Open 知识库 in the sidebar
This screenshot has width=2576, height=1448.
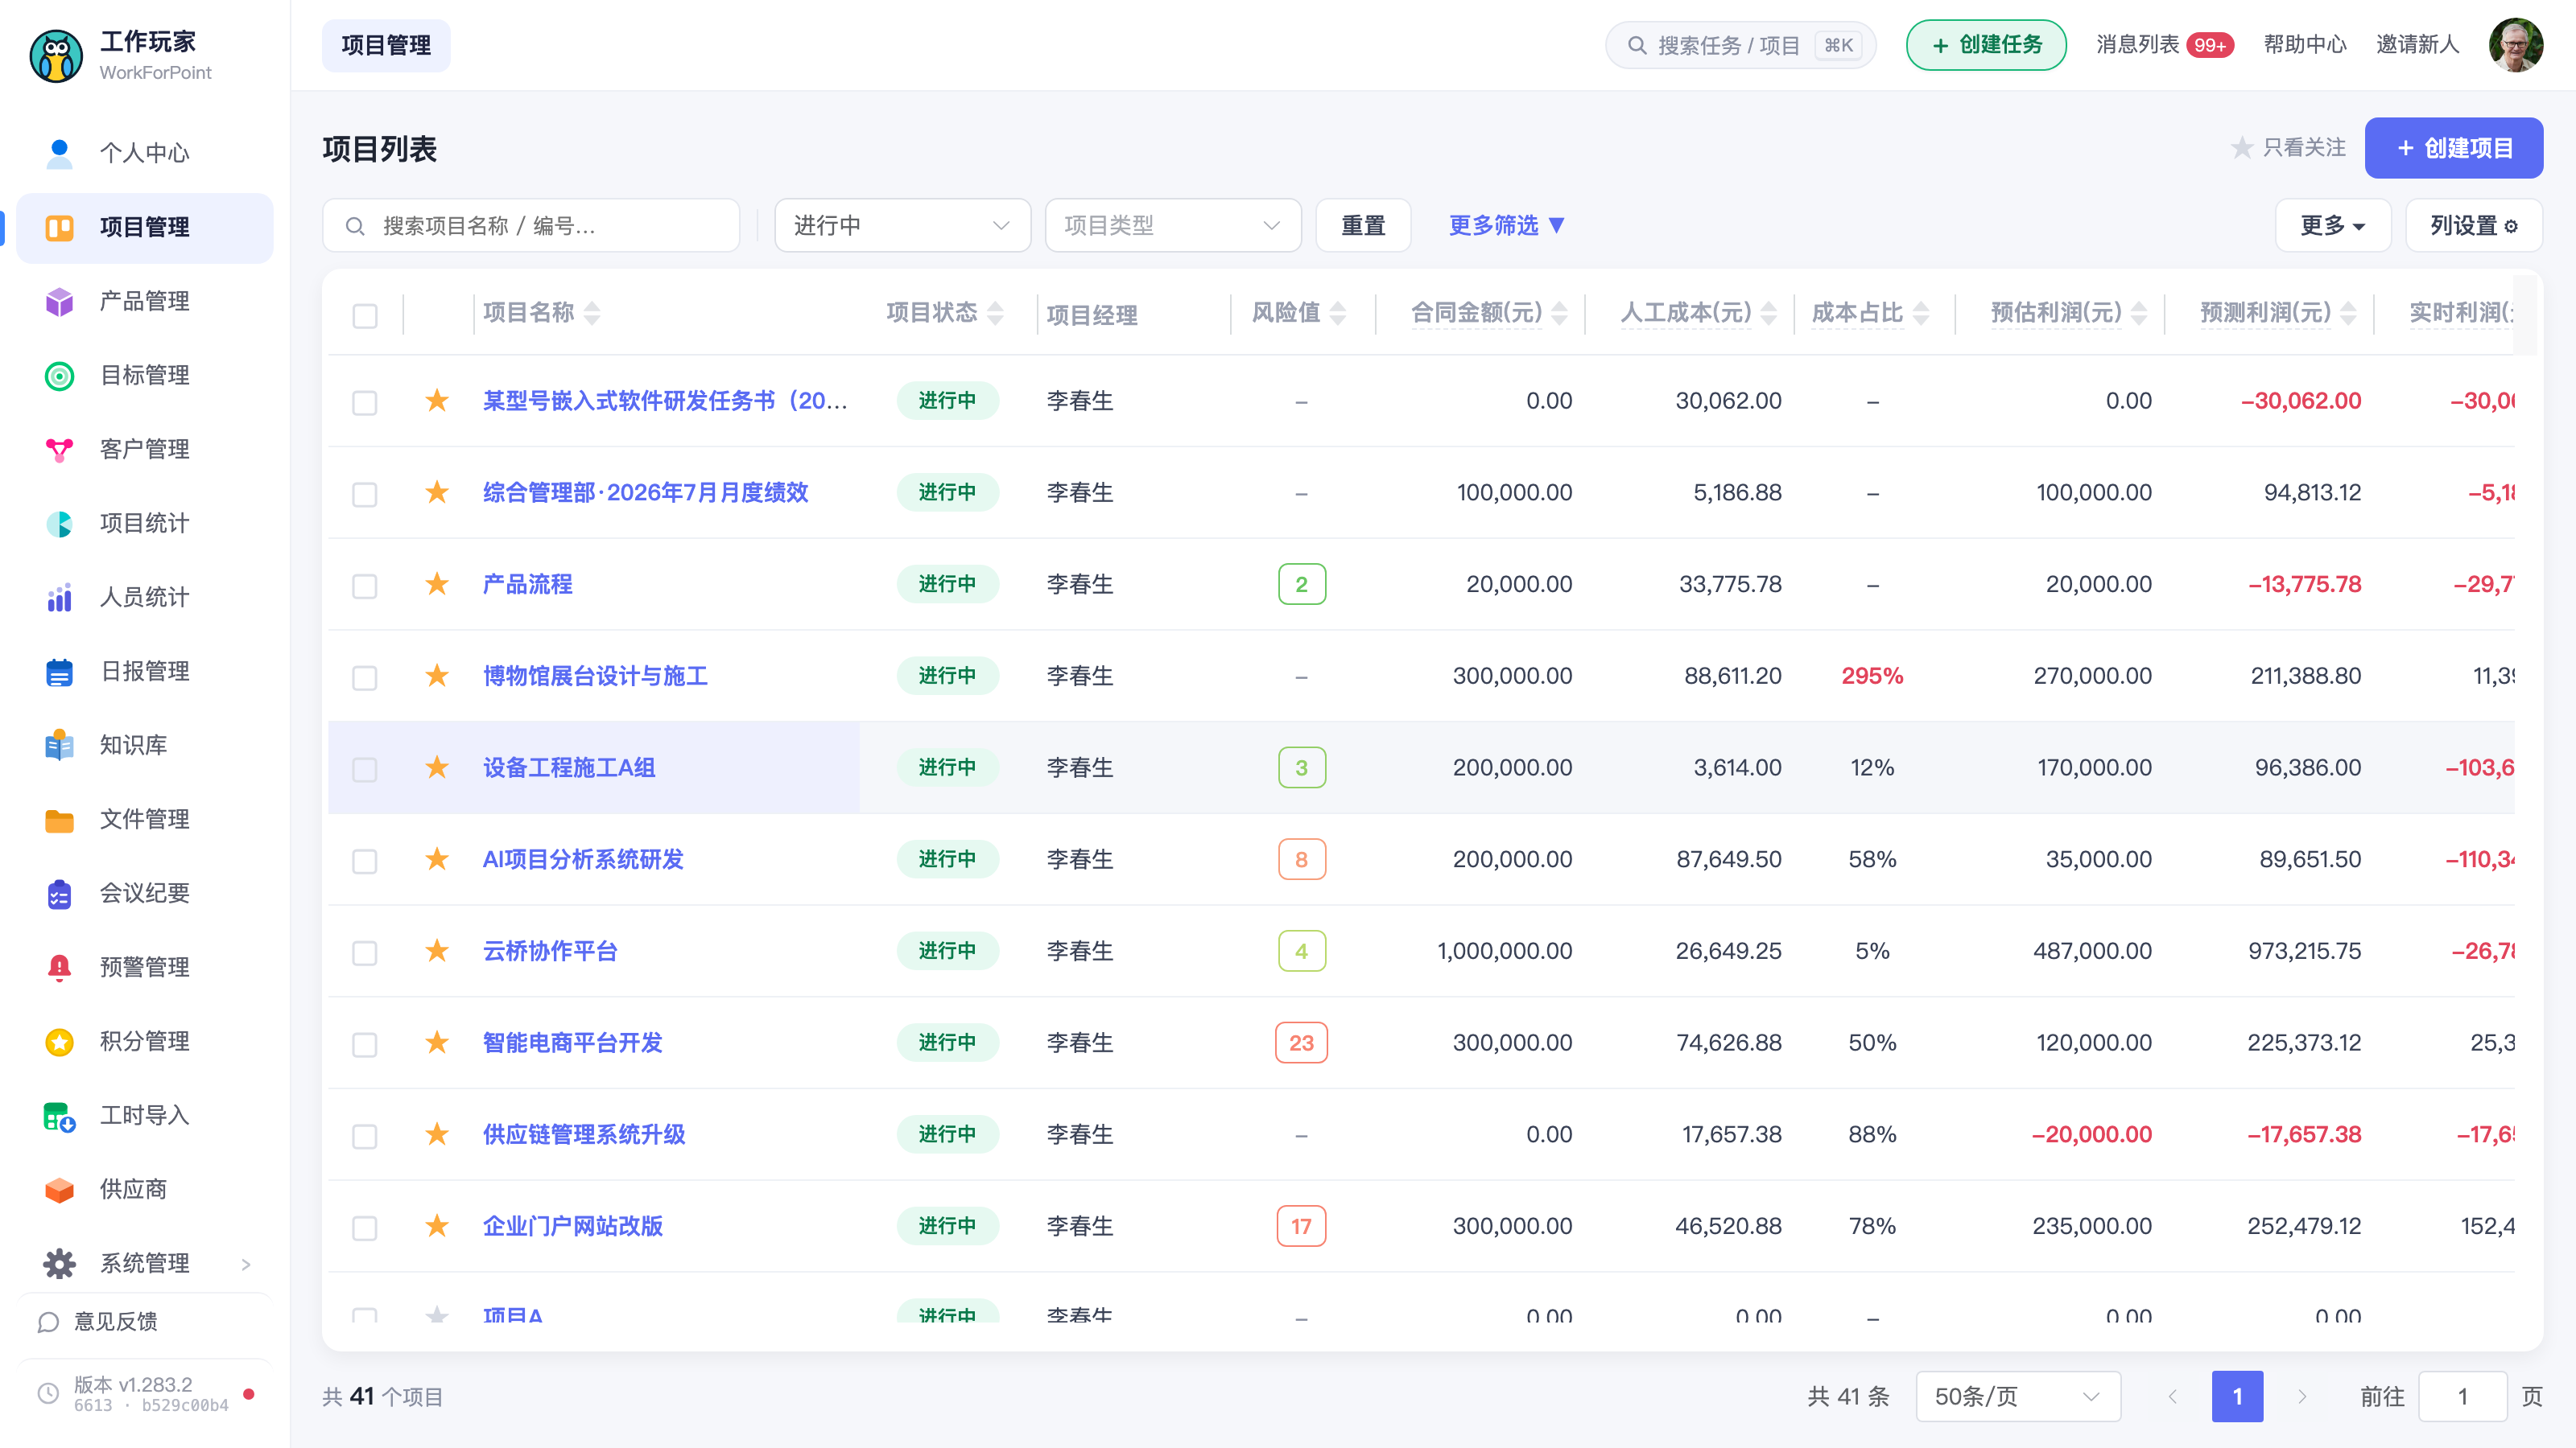pos(144,744)
